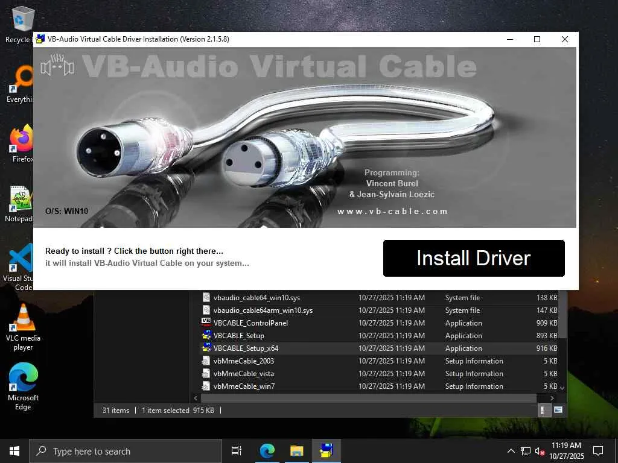The image size is (618, 463).
Task: Open the Windows Start menu
Action: click(x=14, y=451)
